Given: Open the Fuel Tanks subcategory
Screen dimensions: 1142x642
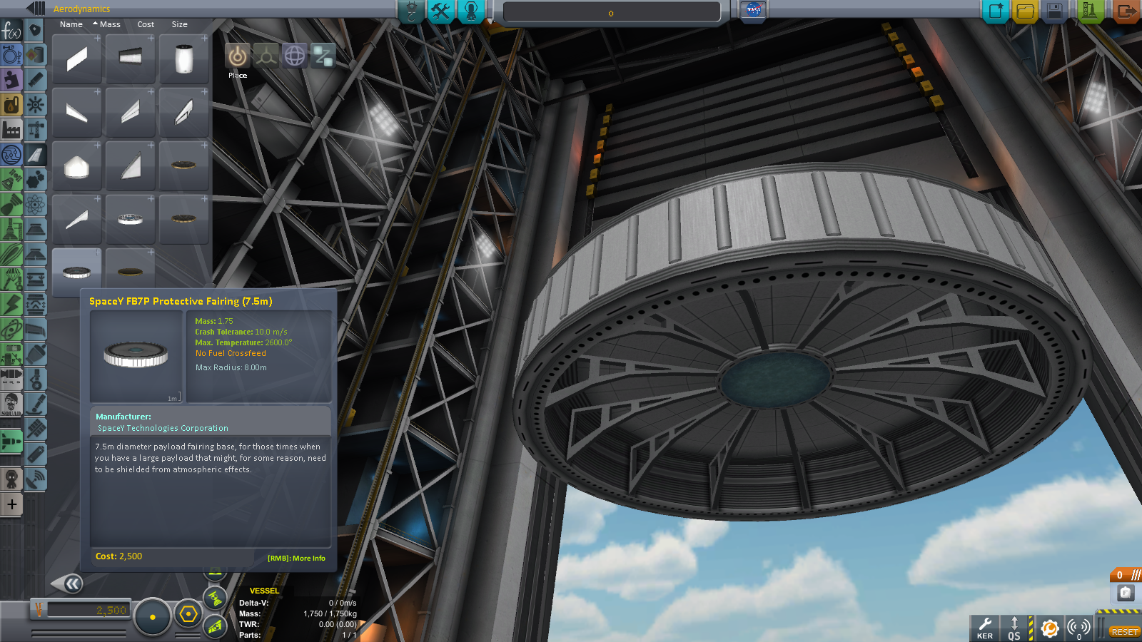Looking at the screenshot, I should tap(36, 55).
